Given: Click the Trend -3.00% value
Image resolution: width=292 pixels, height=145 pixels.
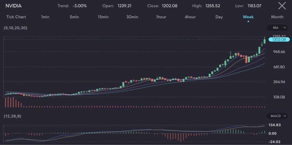Looking at the screenshot, I should [x=80, y=6].
